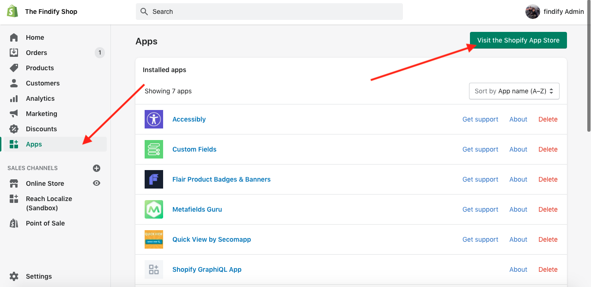This screenshot has width=591, height=287.
Task: Click the Reach Localize sidebar icon
Action: point(14,199)
